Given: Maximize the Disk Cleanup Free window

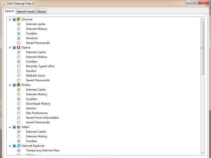Looking at the screenshot, I should (x=195, y=3).
